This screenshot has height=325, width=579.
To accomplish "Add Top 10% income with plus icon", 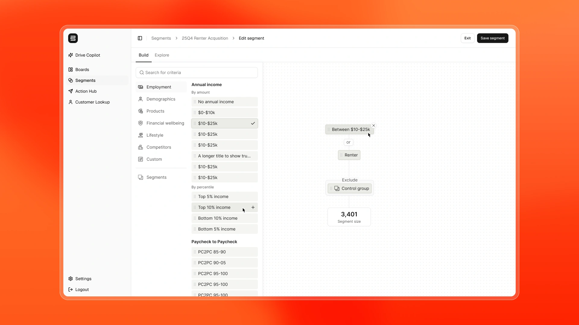I will [253, 207].
